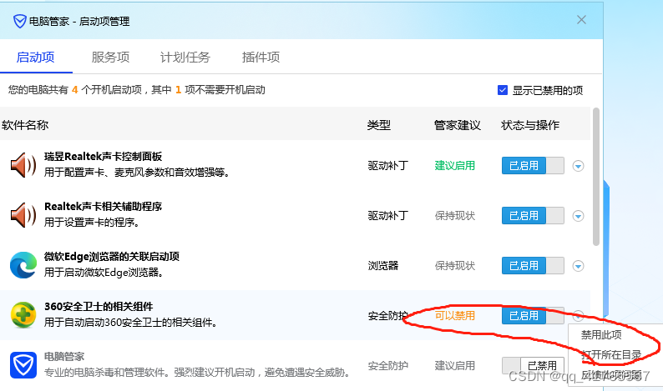Select 打开所在目录 in context menu
Viewport: 663px width, 391px height.
[611, 354]
